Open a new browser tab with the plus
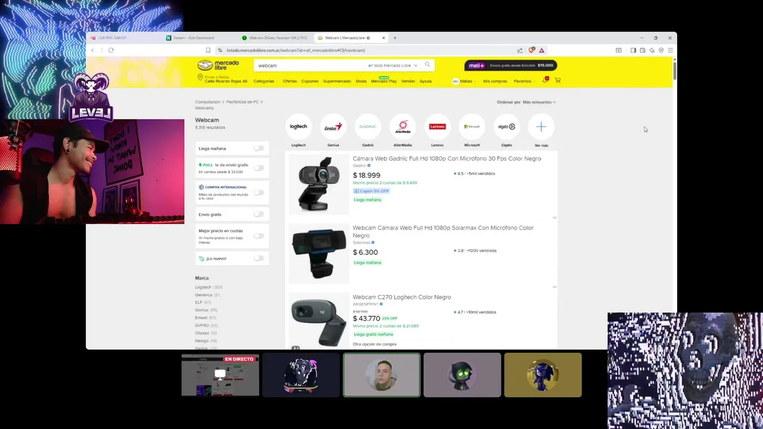This screenshot has height=429, width=763. click(395, 38)
